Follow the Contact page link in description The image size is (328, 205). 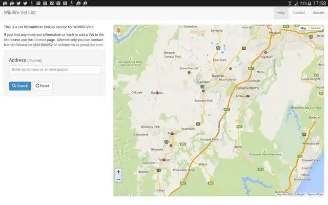coord(40,40)
